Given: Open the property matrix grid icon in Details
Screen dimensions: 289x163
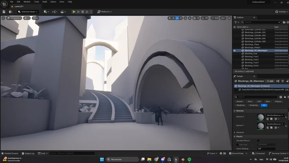Looking at the screenshot, I should coord(280,97).
